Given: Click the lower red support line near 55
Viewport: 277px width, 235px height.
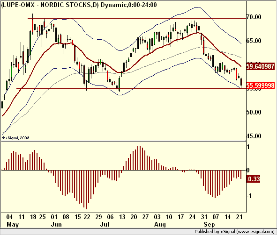Looking at the screenshot, I should 131,89.
